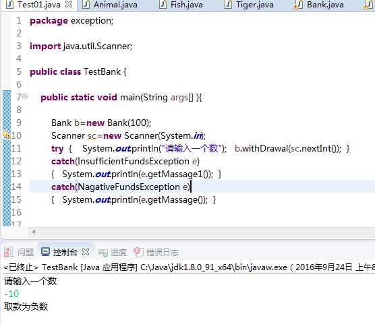Screen dimensions: 375x326
Task: Click the terminated TestBank launch description in console
Action: pos(189,267)
